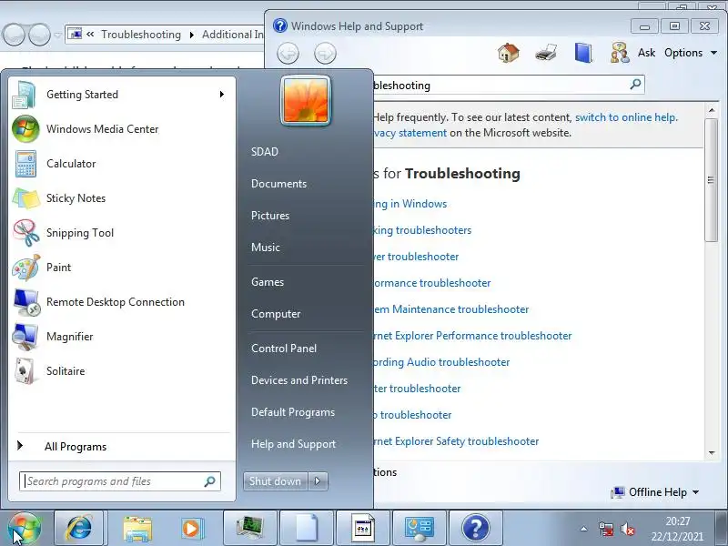
Task: Click the Help home icon
Action: point(509,53)
